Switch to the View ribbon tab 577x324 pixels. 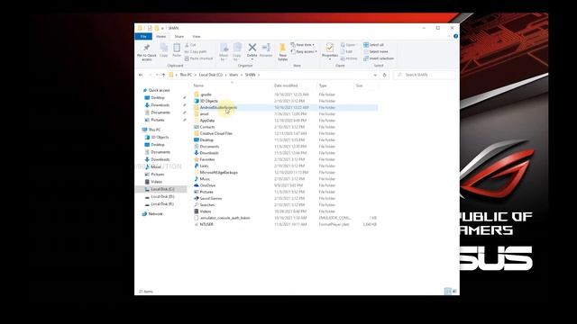click(x=197, y=36)
